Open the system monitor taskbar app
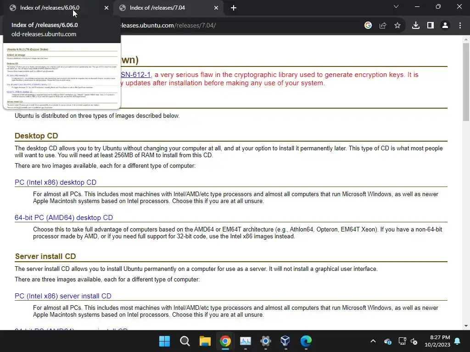 [246, 341]
